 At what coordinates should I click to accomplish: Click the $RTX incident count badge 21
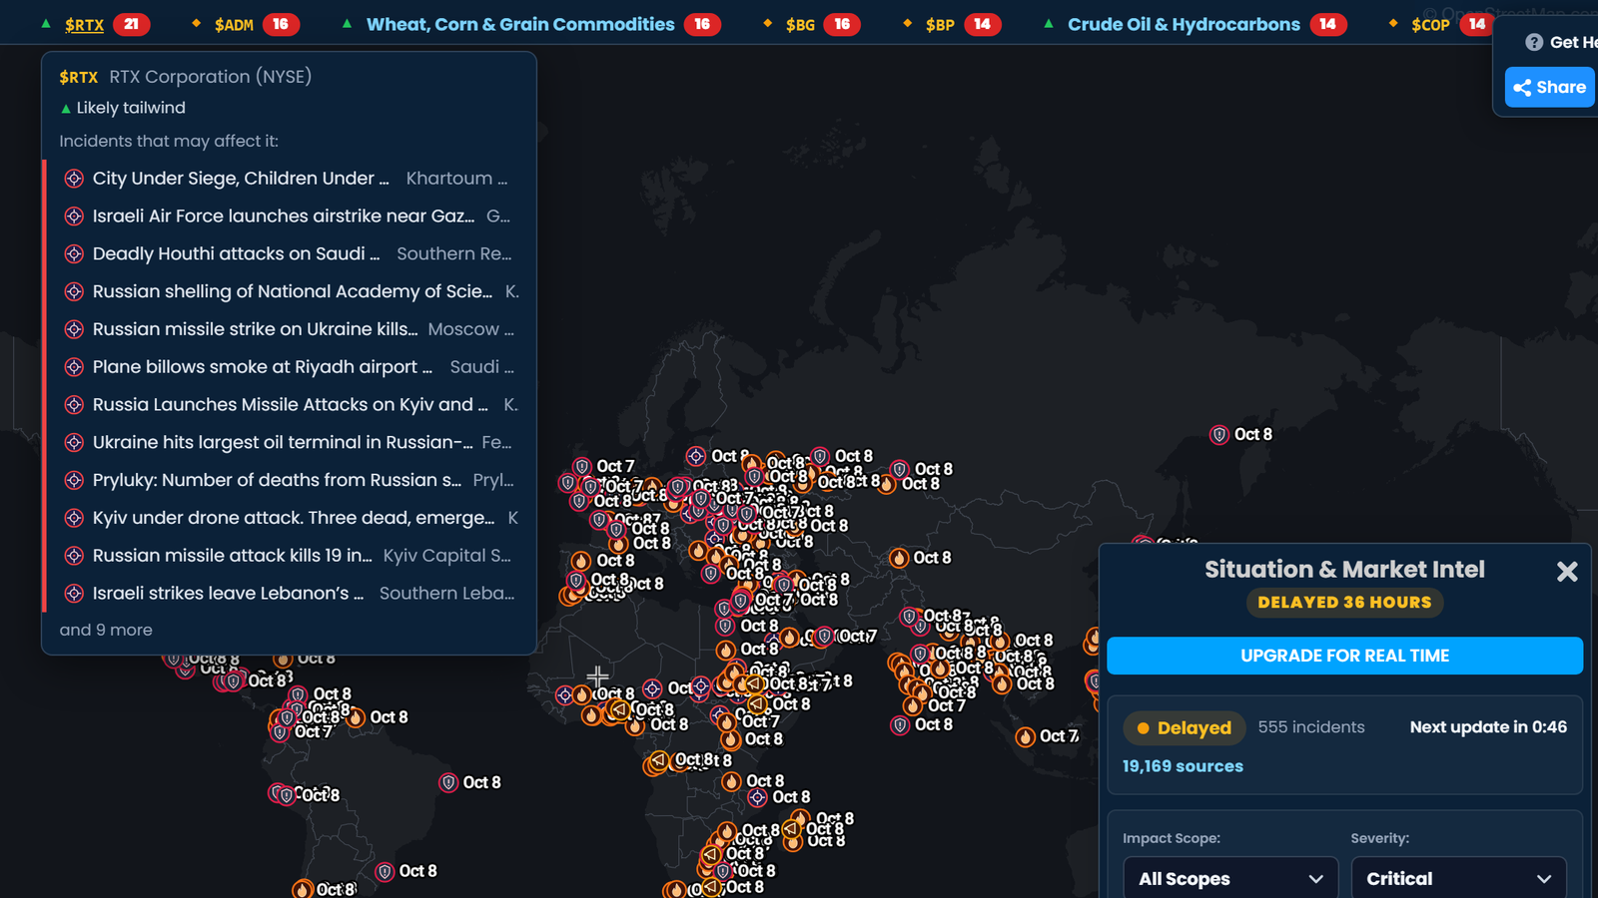coord(132,25)
